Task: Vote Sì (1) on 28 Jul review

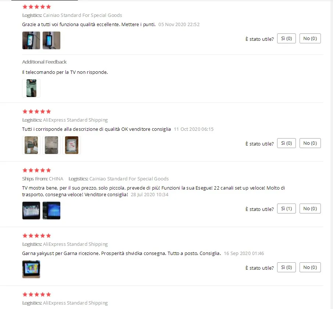Action: [286, 209]
